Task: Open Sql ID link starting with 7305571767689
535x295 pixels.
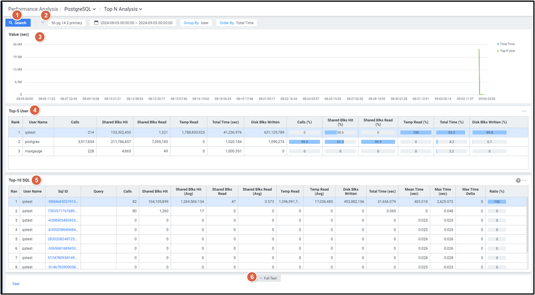Action: click(63, 210)
